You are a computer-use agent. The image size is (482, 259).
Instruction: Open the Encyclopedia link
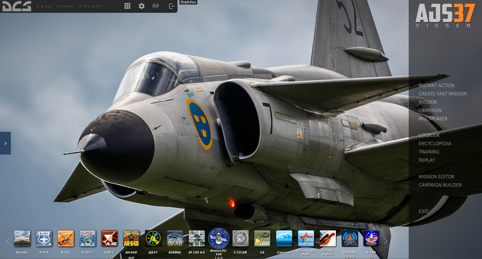[435, 143]
